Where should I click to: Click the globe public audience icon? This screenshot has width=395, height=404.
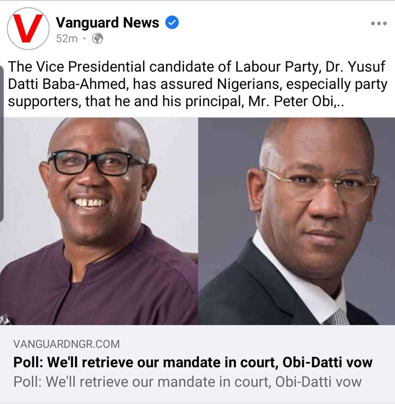[98, 38]
